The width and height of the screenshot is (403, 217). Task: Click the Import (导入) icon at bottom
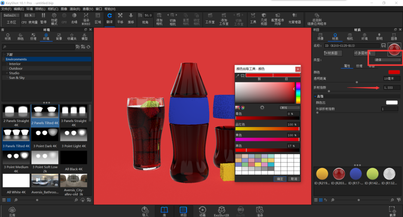[145, 212]
